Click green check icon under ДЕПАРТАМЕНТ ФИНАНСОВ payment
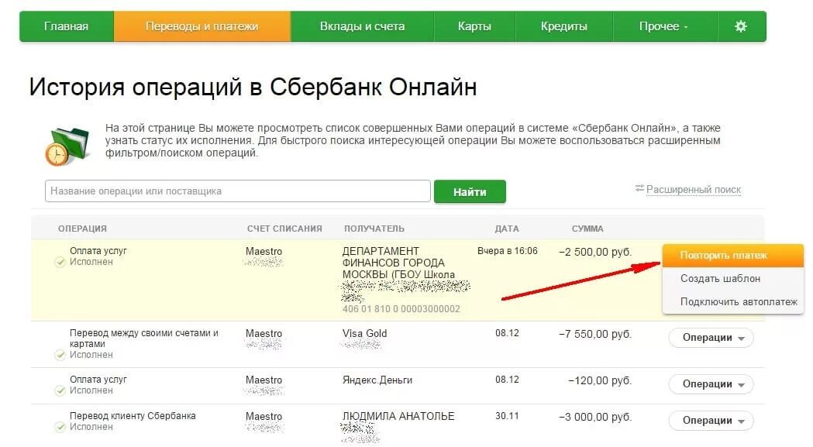 click(60, 263)
